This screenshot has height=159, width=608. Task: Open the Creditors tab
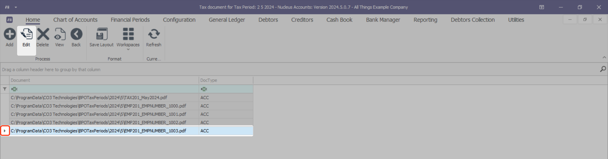(302, 20)
